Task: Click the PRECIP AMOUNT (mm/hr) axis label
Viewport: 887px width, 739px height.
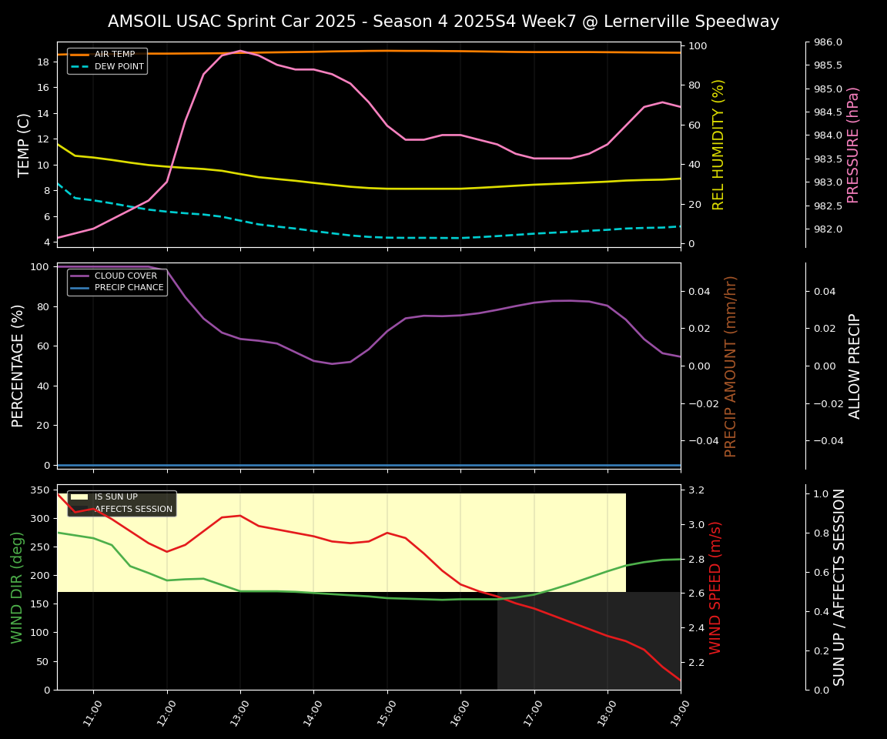Action: (x=731, y=366)
